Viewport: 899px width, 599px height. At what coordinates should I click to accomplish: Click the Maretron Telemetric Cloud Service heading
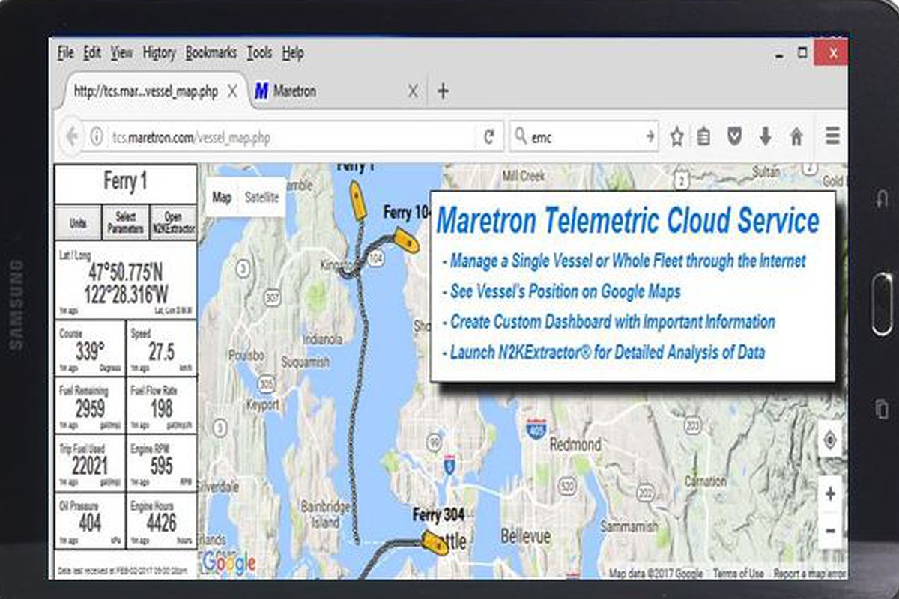pyautogui.click(x=627, y=221)
